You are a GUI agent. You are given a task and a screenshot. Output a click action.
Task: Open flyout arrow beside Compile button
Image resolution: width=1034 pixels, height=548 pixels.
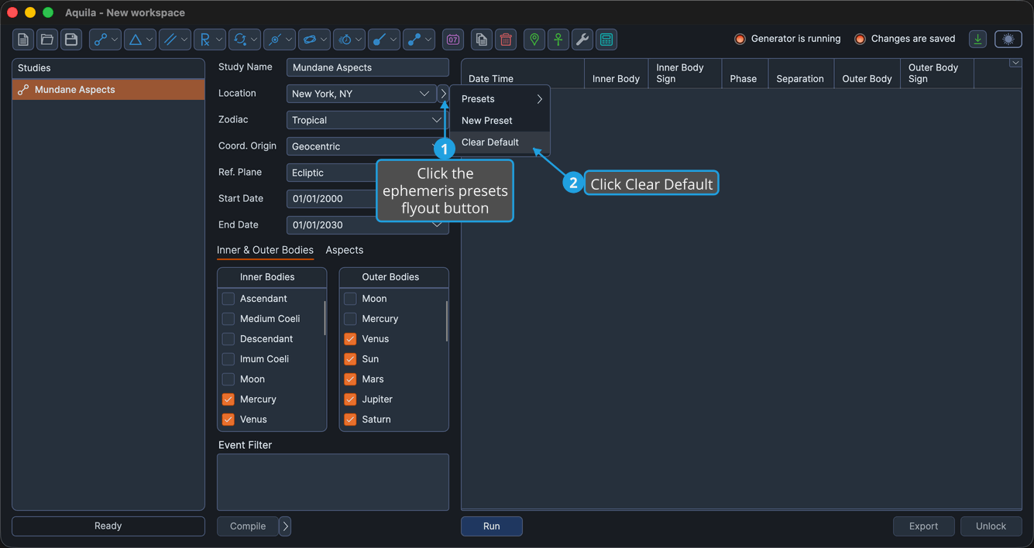[285, 526]
